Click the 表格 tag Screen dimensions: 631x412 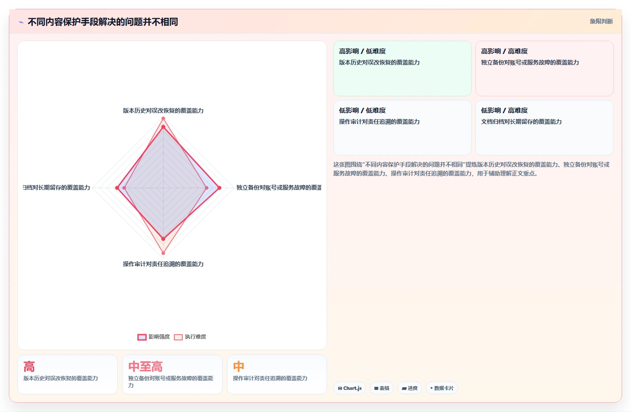pos(381,388)
